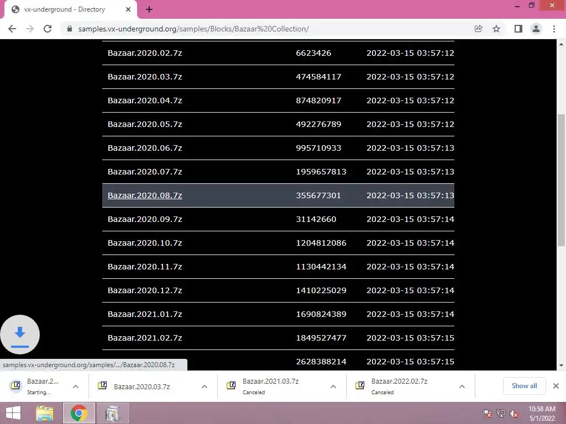566x424 pixels.
Task: Open the Chrome three-dot menu
Action: pyautogui.click(x=554, y=29)
